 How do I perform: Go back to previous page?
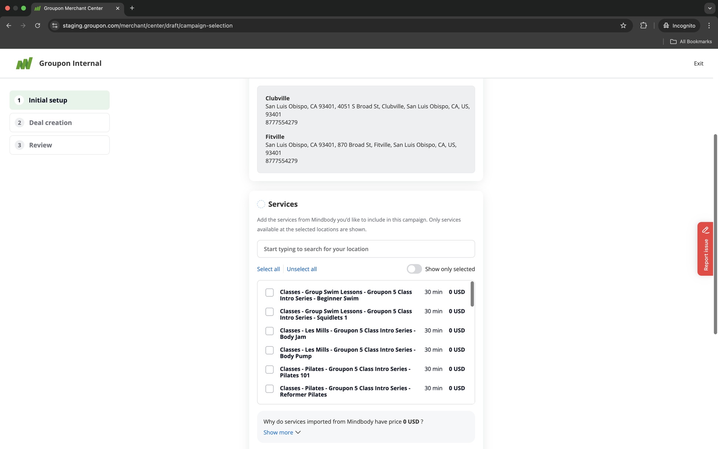pos(9,26)
